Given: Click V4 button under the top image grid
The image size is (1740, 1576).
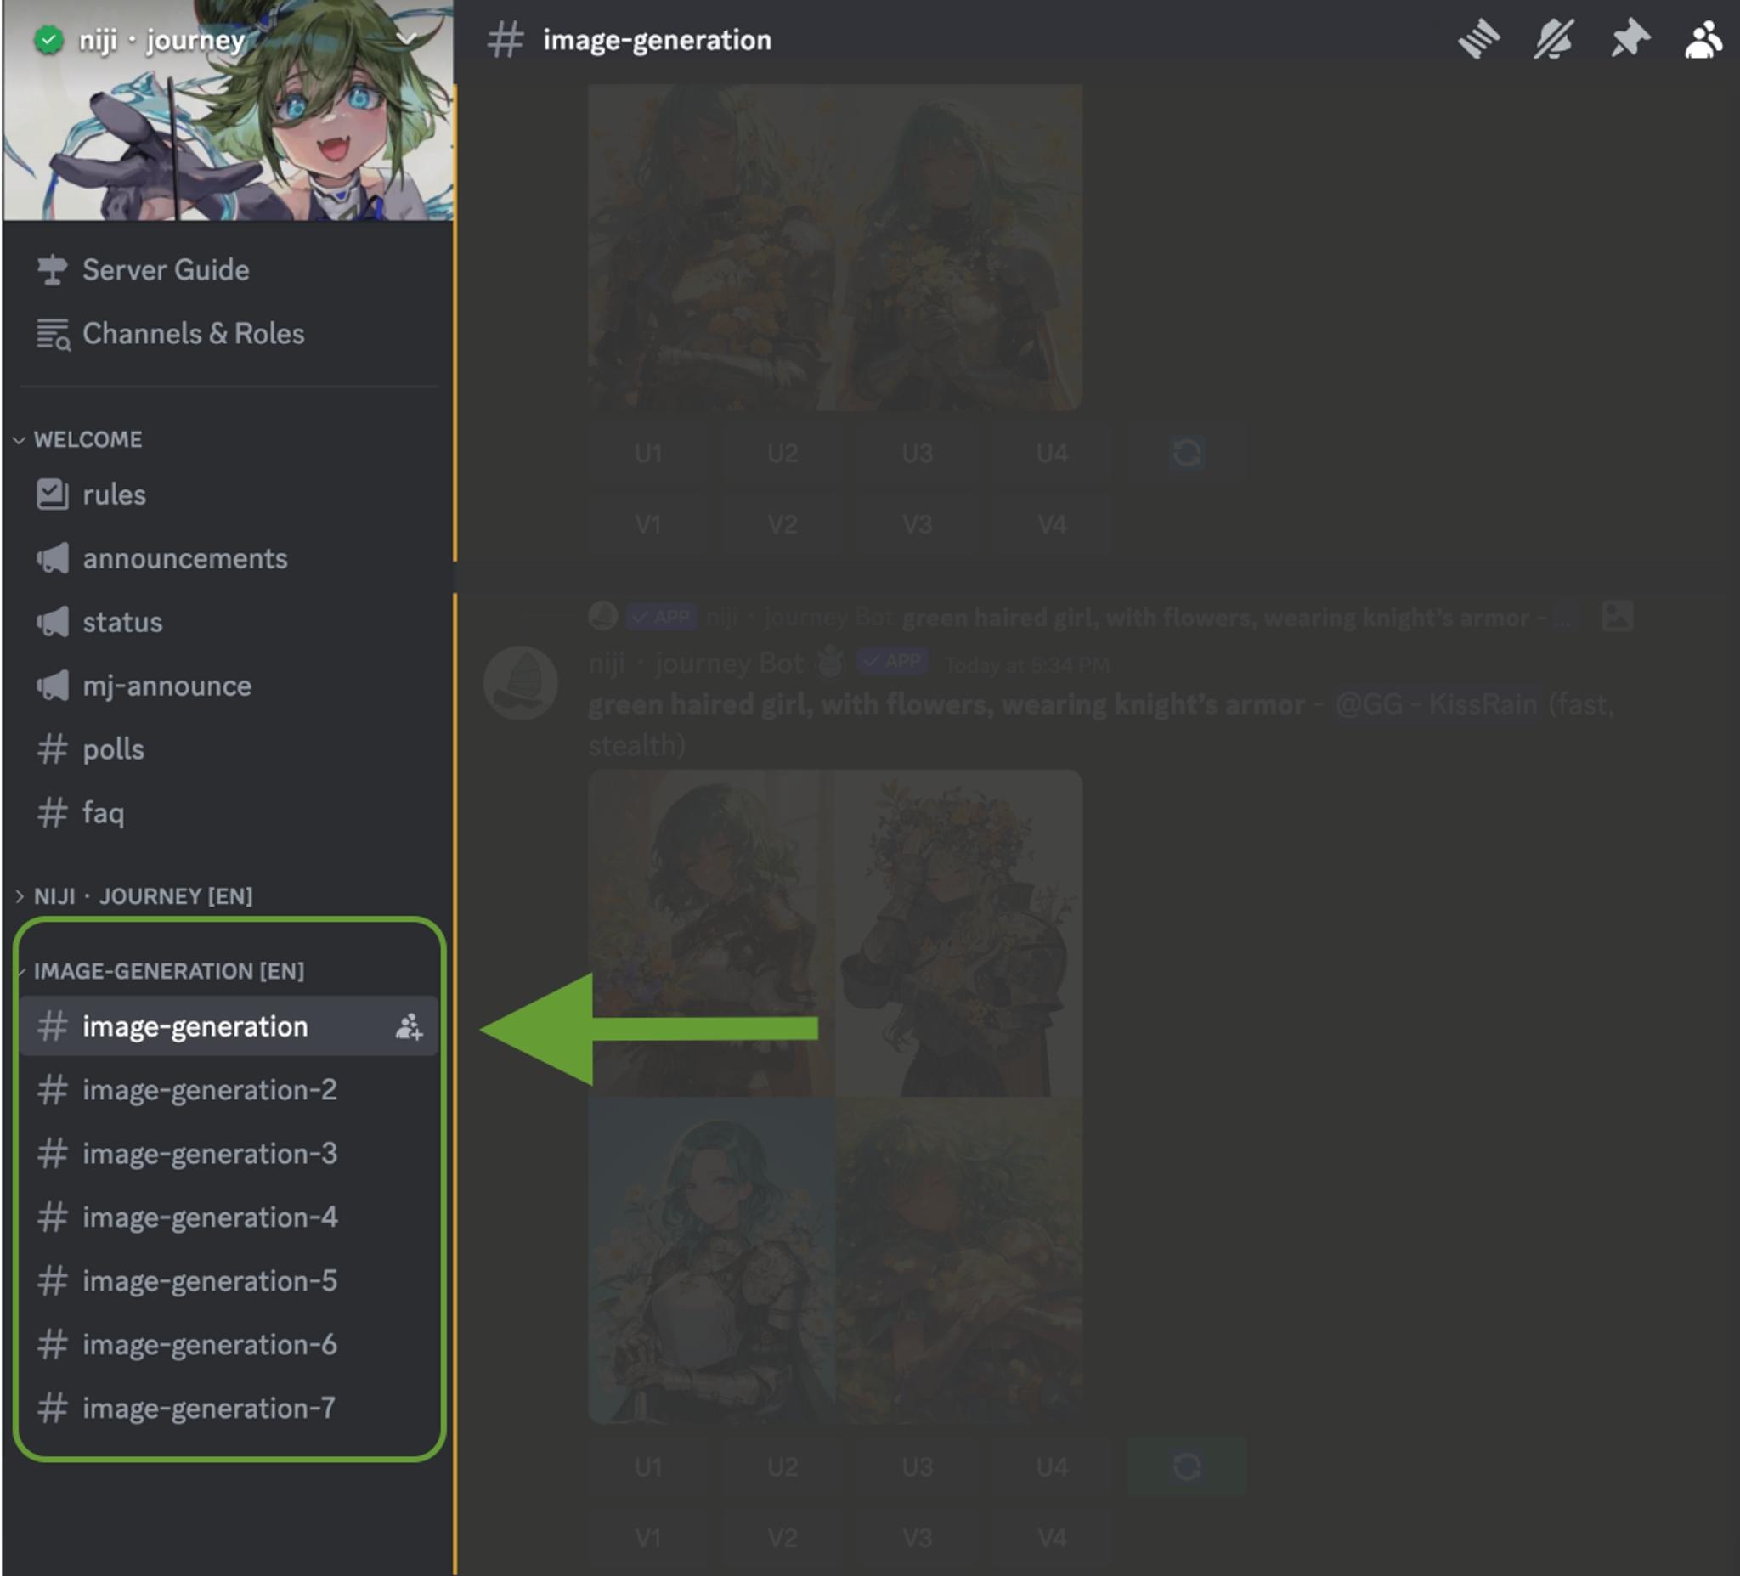Looking at the screenshot, I should point(1052,524).
